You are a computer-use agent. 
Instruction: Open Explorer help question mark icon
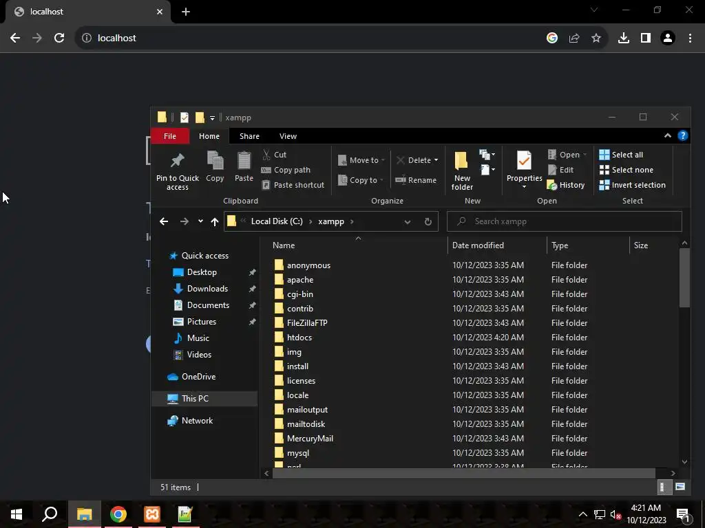point(682,135)
